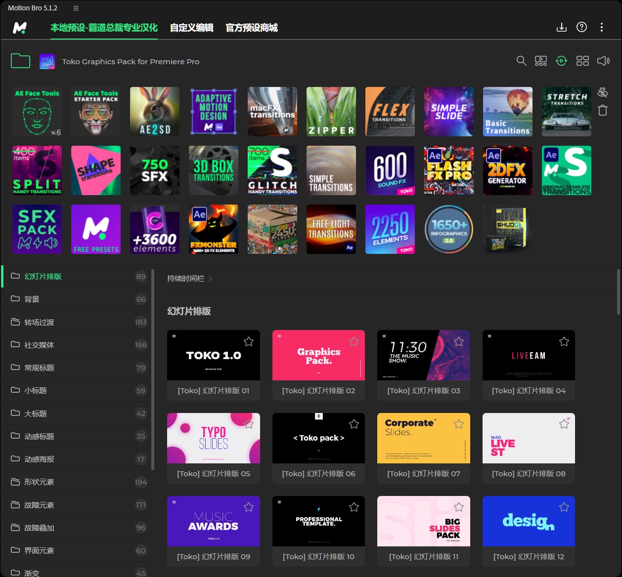
Task: Select the 故障元素 category
Action: pos(76,505)
